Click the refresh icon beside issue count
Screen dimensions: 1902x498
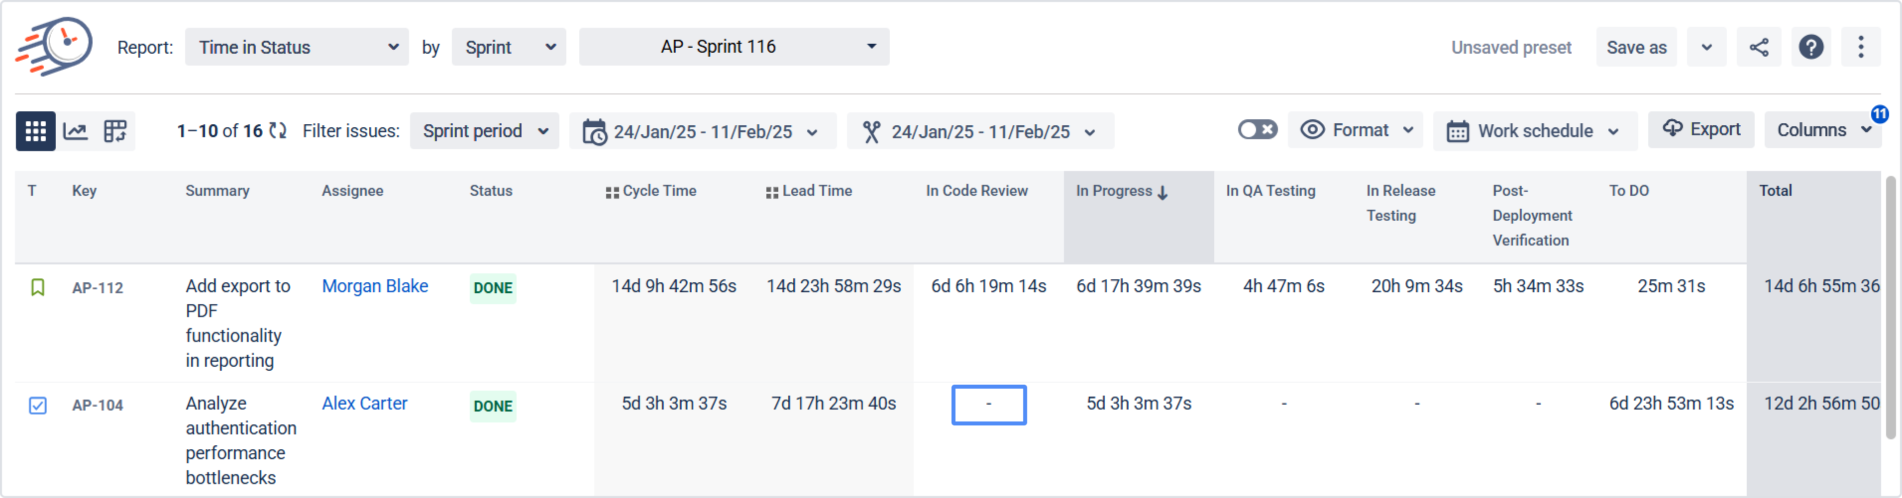coord(278,131)
